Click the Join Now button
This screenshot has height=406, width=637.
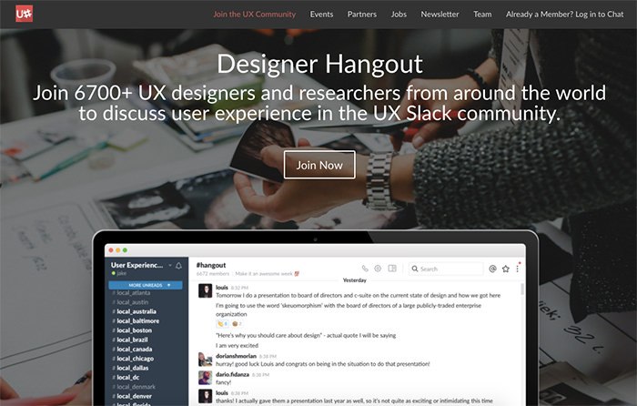[x=319, y=165]
